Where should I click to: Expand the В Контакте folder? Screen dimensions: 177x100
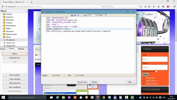tap(2, 20)
